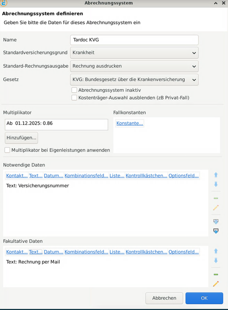The height and width of the screenshot is (310, 228).
Task: Open Standard-Rechnungsausgabe dropdown
Action: (x=135, y=66)
